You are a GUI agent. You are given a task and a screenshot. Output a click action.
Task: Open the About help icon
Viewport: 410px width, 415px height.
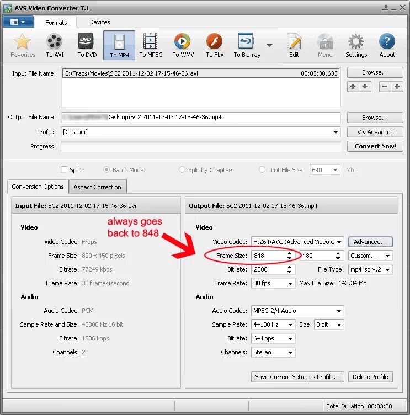(387, 45)
